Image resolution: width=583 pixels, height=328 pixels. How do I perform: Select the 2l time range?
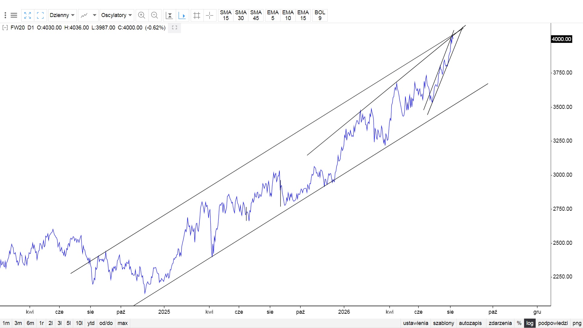coord(51,323)
